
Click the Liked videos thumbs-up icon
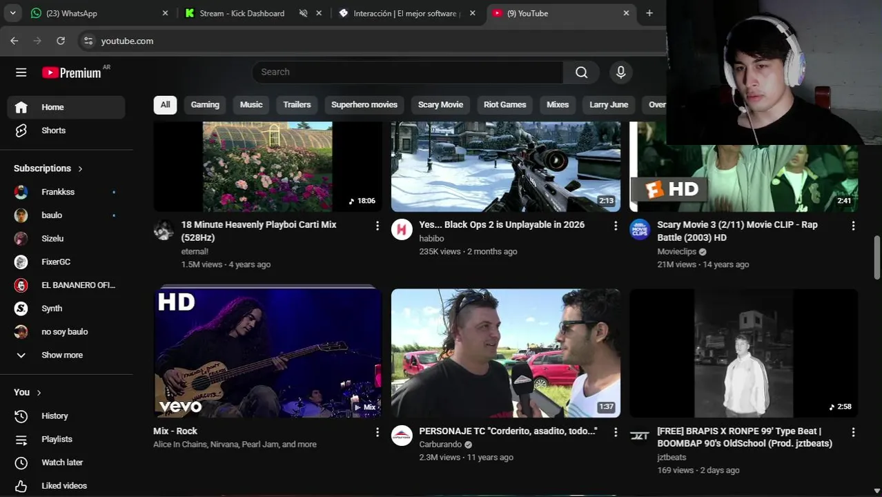tap(21, 486)
